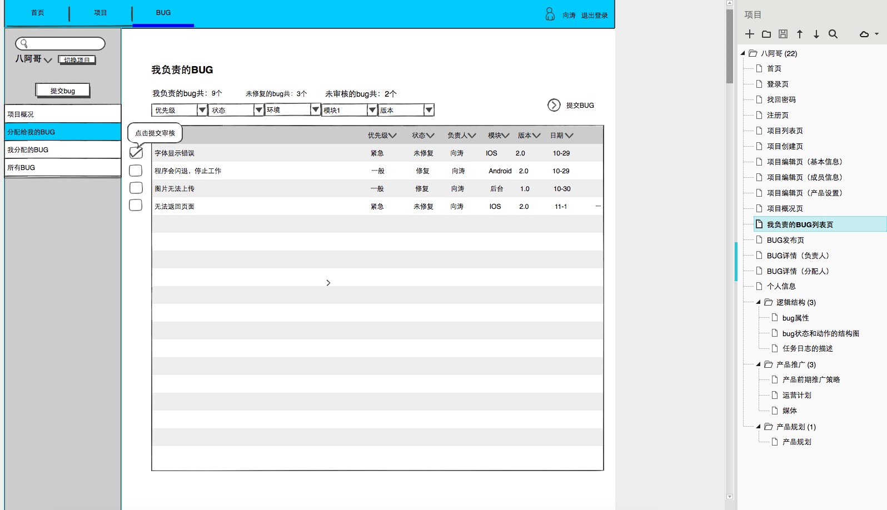
Task: Move page down with down arrow icon
Action: point(816,34)
